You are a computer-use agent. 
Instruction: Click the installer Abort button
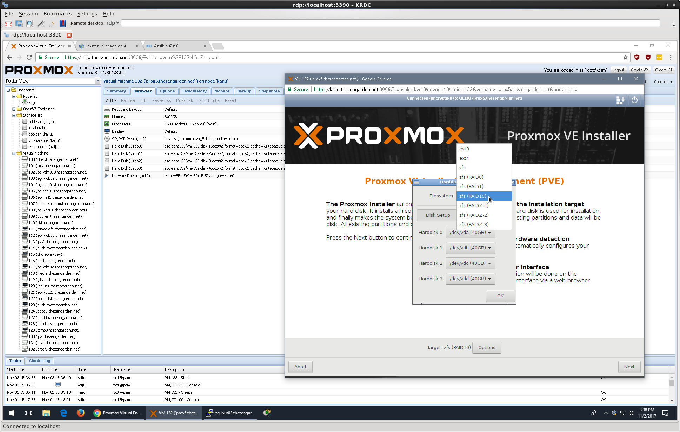pyautogui.click(x=300, y=367)
